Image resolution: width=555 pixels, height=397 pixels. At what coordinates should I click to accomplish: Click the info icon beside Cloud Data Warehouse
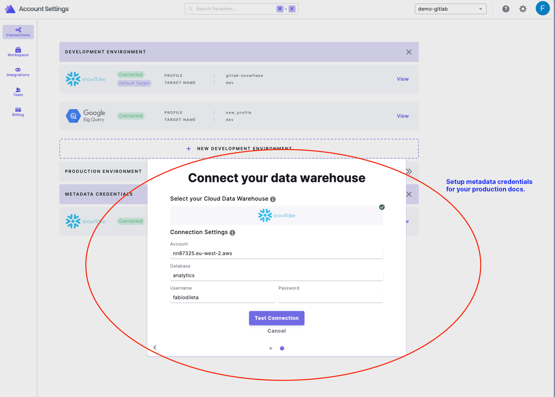click(x=273, y=199)
